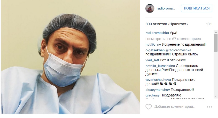Open tovarischsuhova commenter profile
This screenshot has height=118, width=218.
coord(158,80)
